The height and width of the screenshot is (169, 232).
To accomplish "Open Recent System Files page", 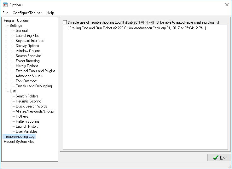I will point(19,142).
